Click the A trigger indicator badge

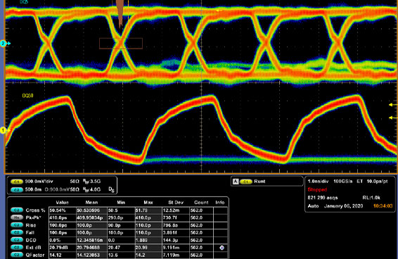pyautogui.click(x=236, y=182)
